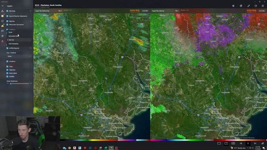Open the Tilt 1 selector on velocity pane
Screen dimensions: 267x150
(177, 11)
